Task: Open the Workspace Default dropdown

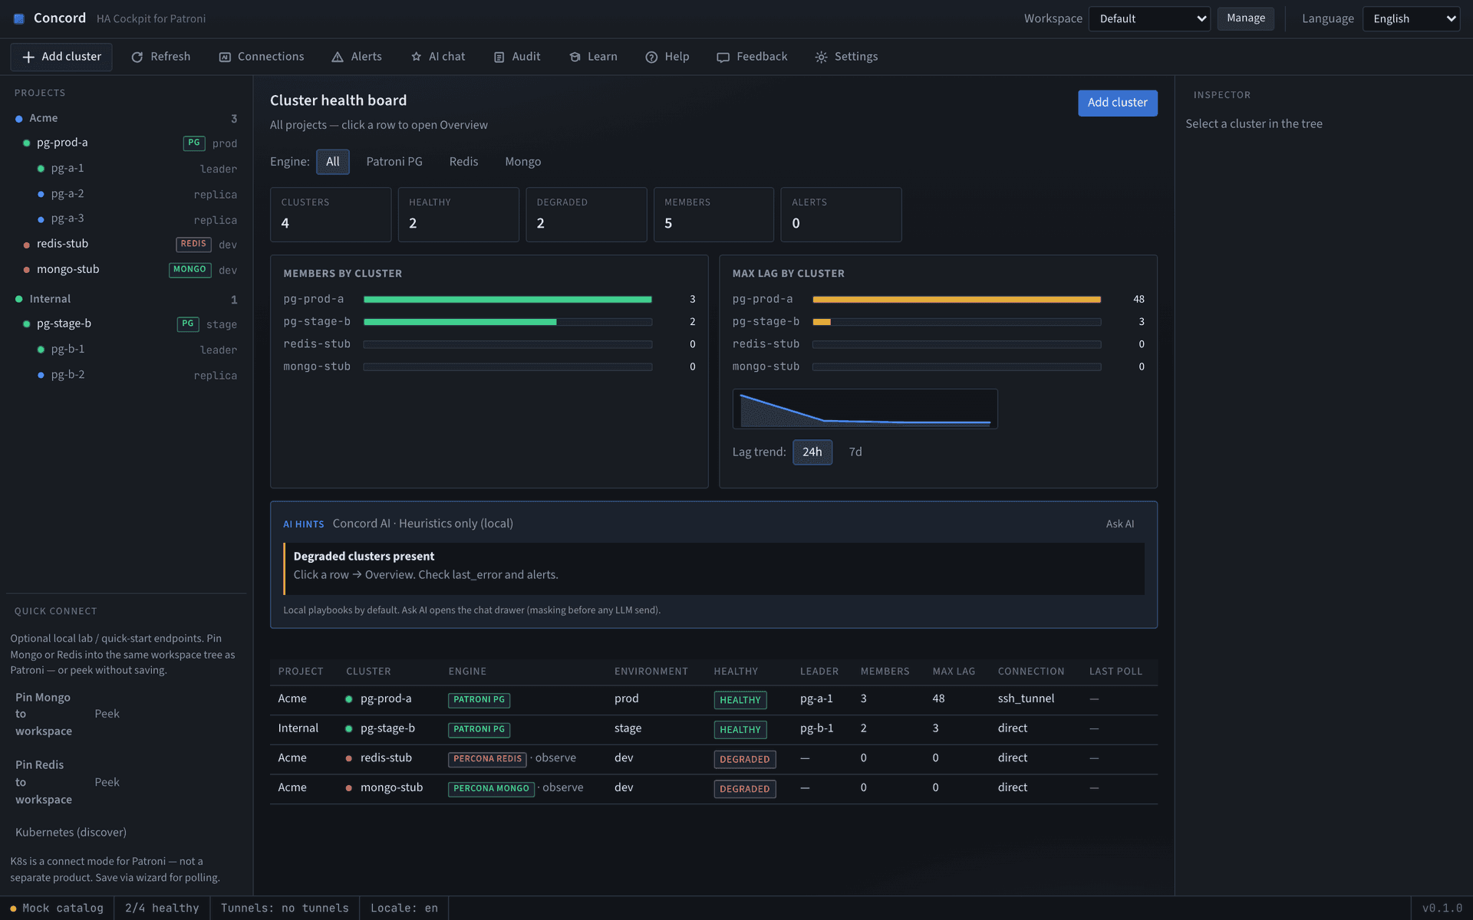Action: (1149, 18)
